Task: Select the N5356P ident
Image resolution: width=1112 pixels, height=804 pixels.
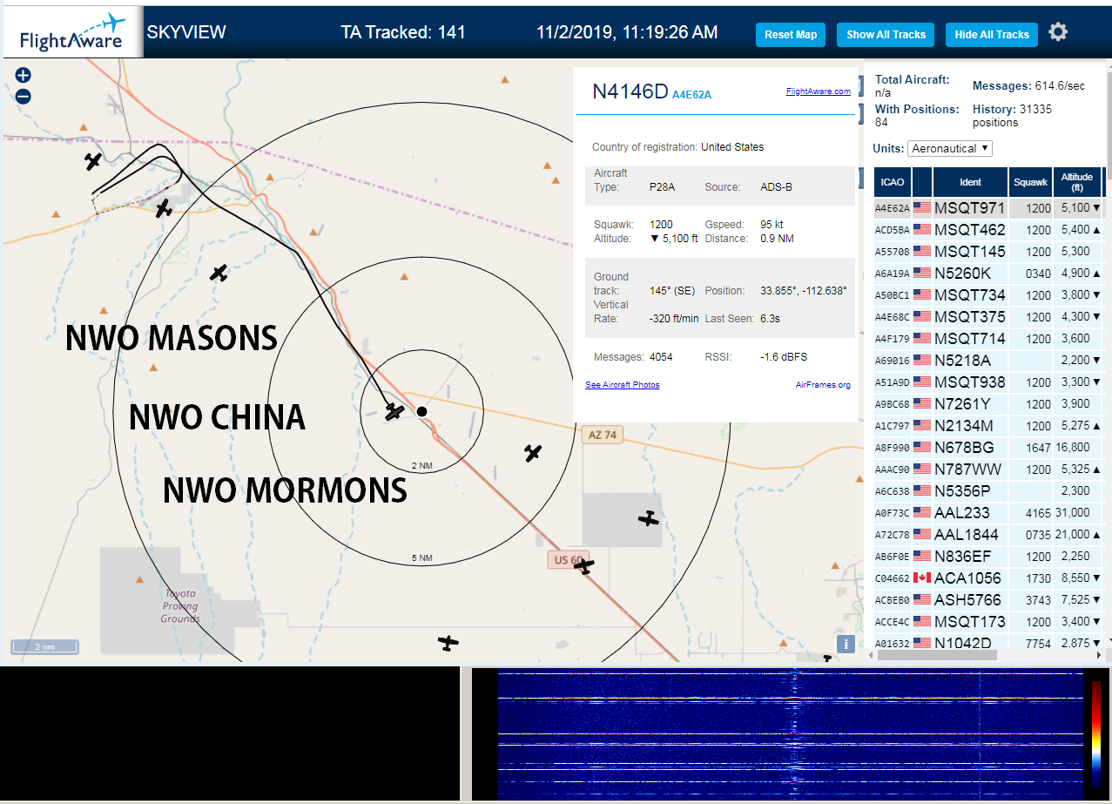Action: point(963,491)
